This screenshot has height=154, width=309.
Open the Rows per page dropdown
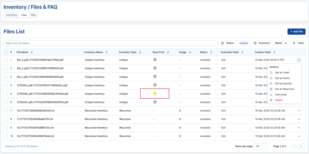[x=261, y=146]
